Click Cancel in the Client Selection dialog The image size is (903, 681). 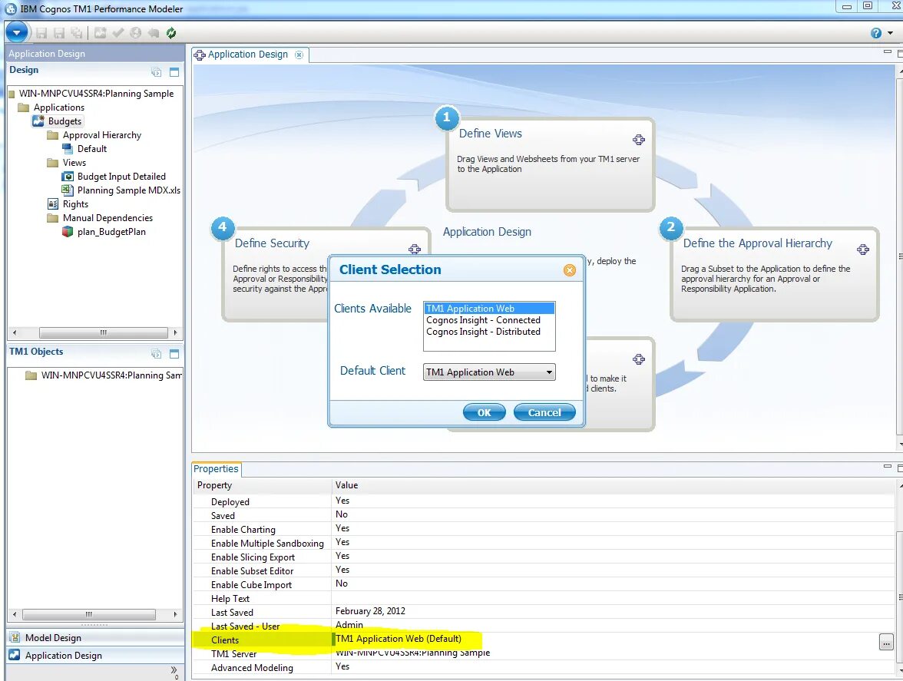tap(544, 412)
